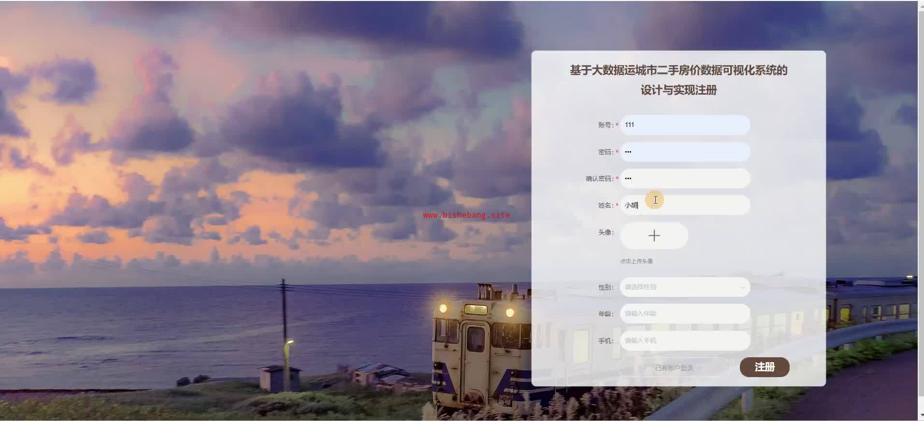
Task: Click the 头像 label text
Action: (x=606, y=232)
